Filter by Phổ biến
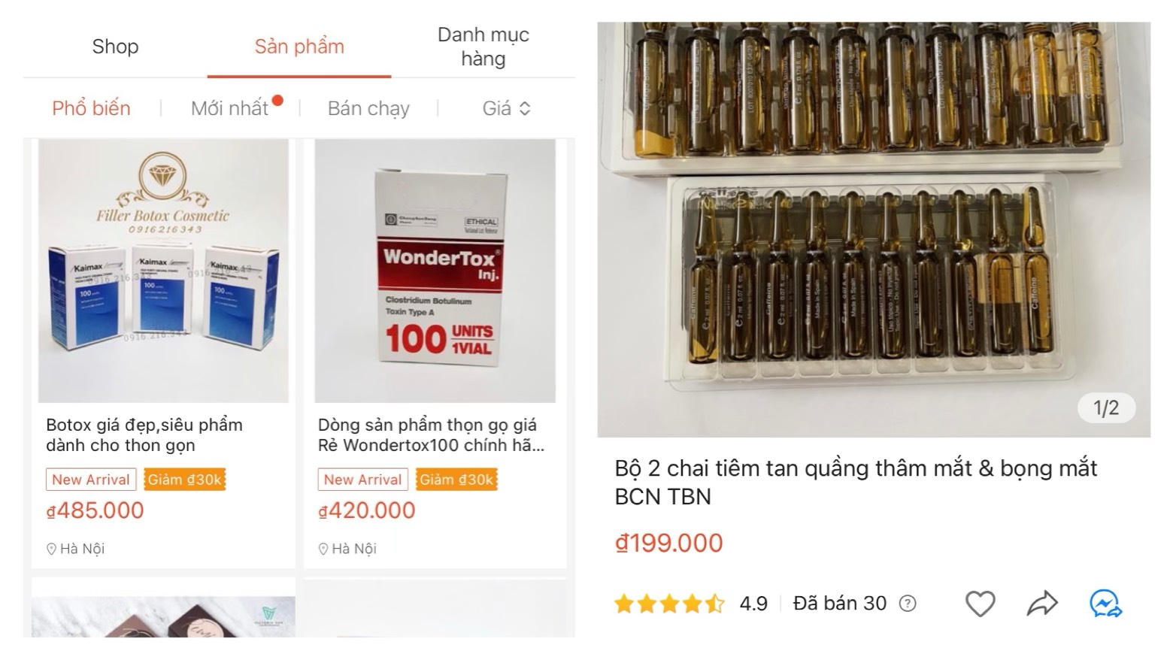Screen dimensions: 1173x660 91,108
